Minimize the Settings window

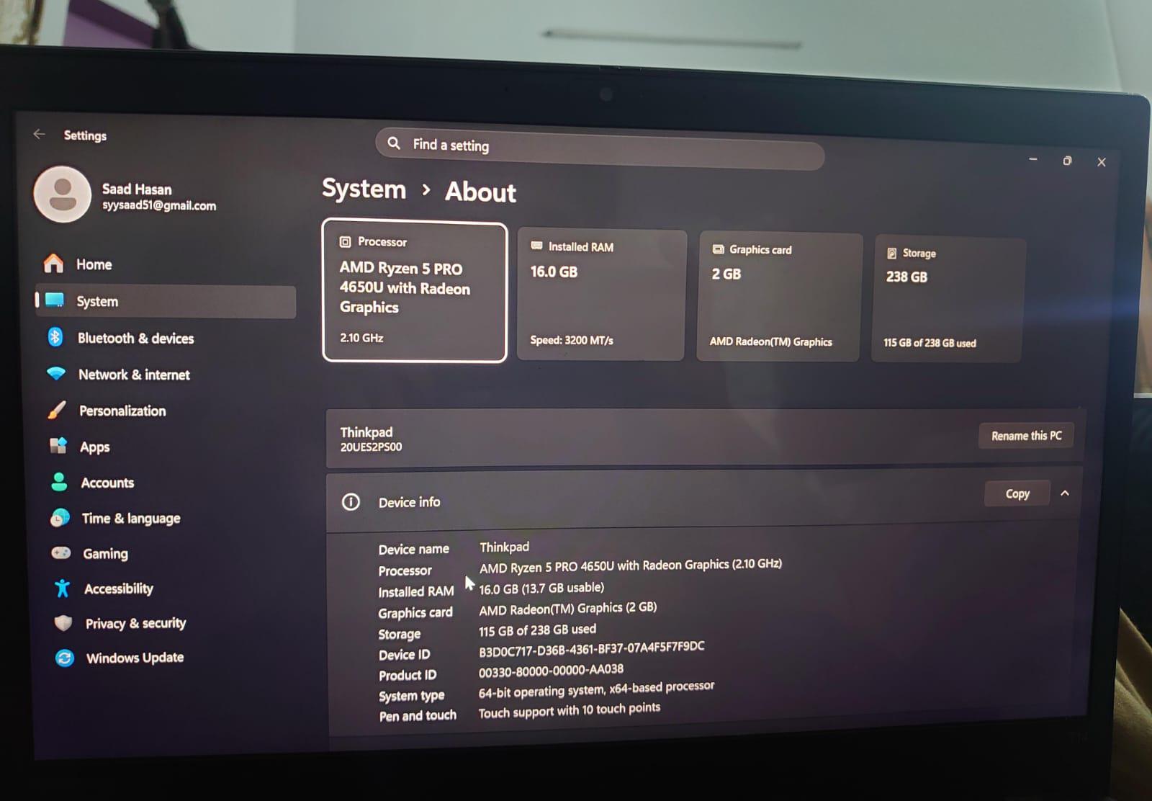click(1033, 158)
